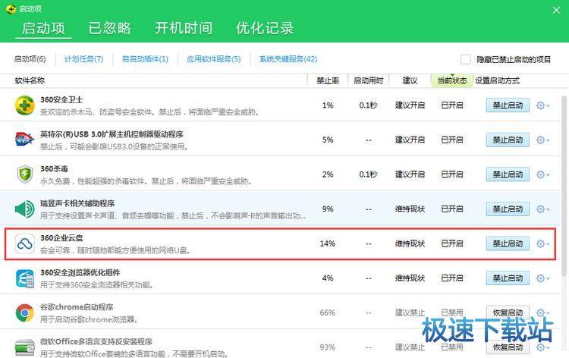This screenshot has height=358, width=569.
Task: Click the 软件名称 column header
Action: tap(30, 80)
